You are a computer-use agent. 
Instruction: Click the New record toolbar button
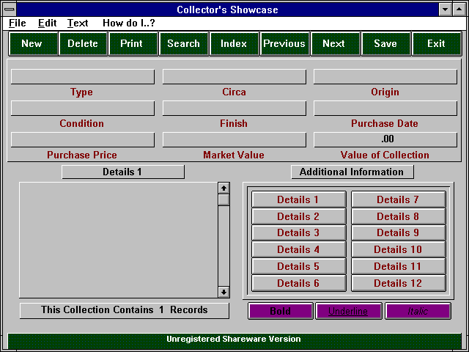tap(32, 43)
